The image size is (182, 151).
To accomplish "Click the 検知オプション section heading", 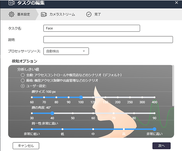I will click(24, 61).
